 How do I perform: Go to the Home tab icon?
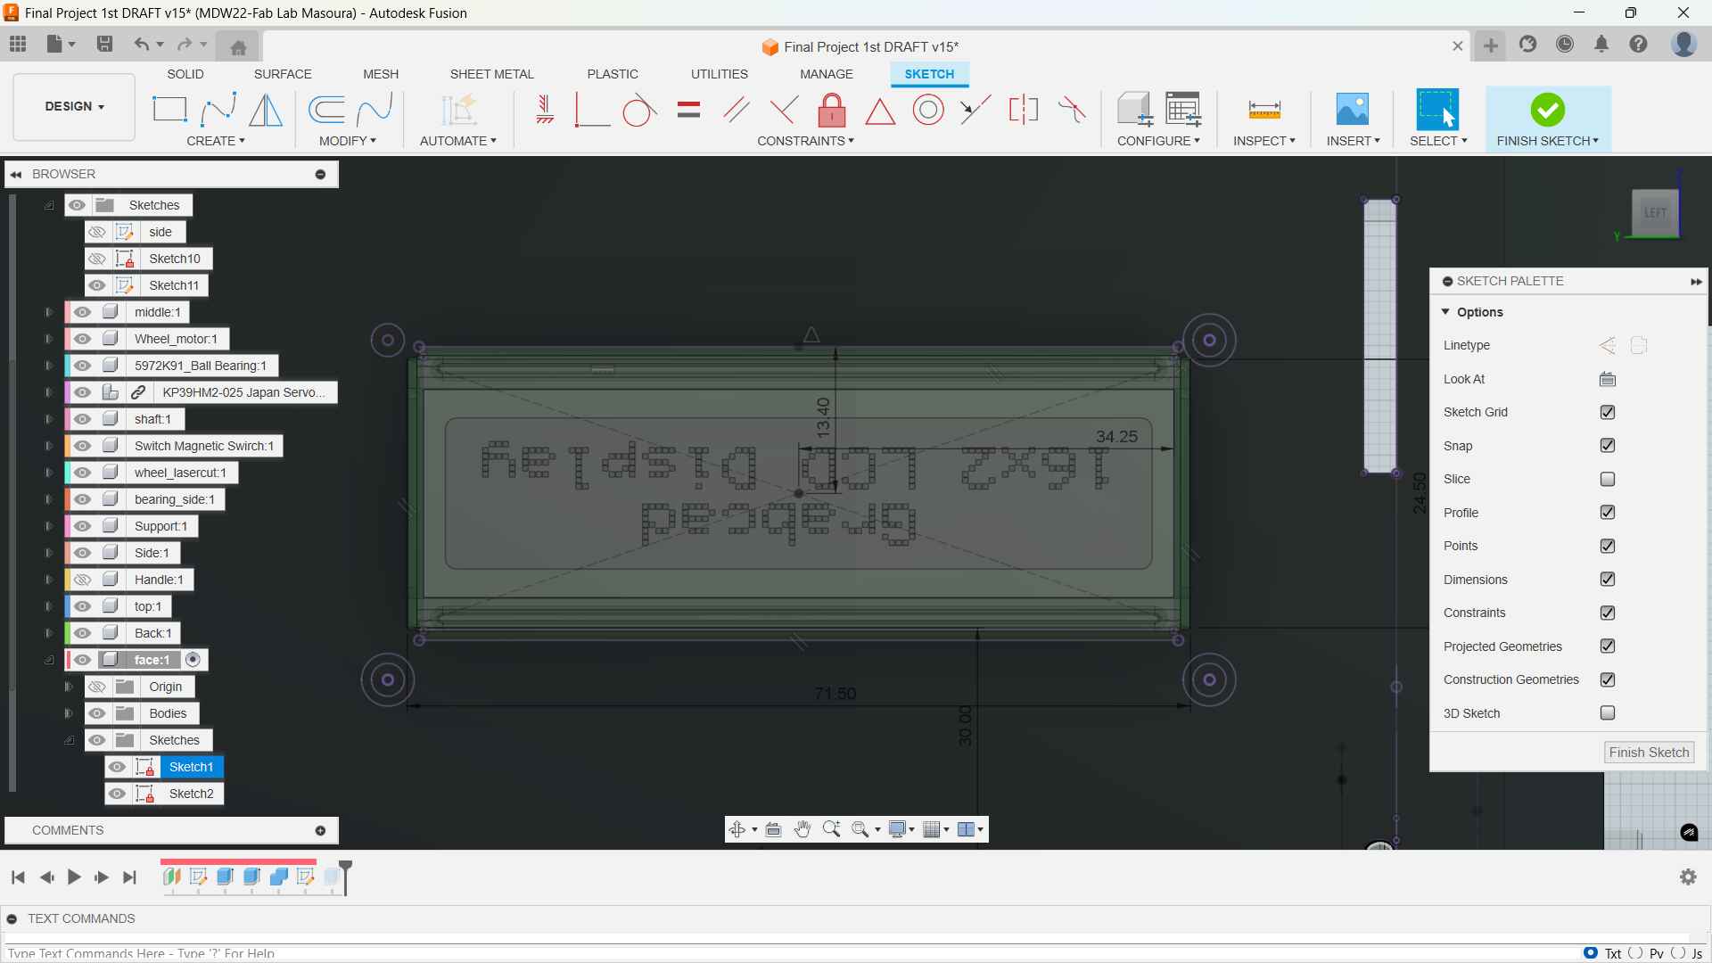click(238, 47)
